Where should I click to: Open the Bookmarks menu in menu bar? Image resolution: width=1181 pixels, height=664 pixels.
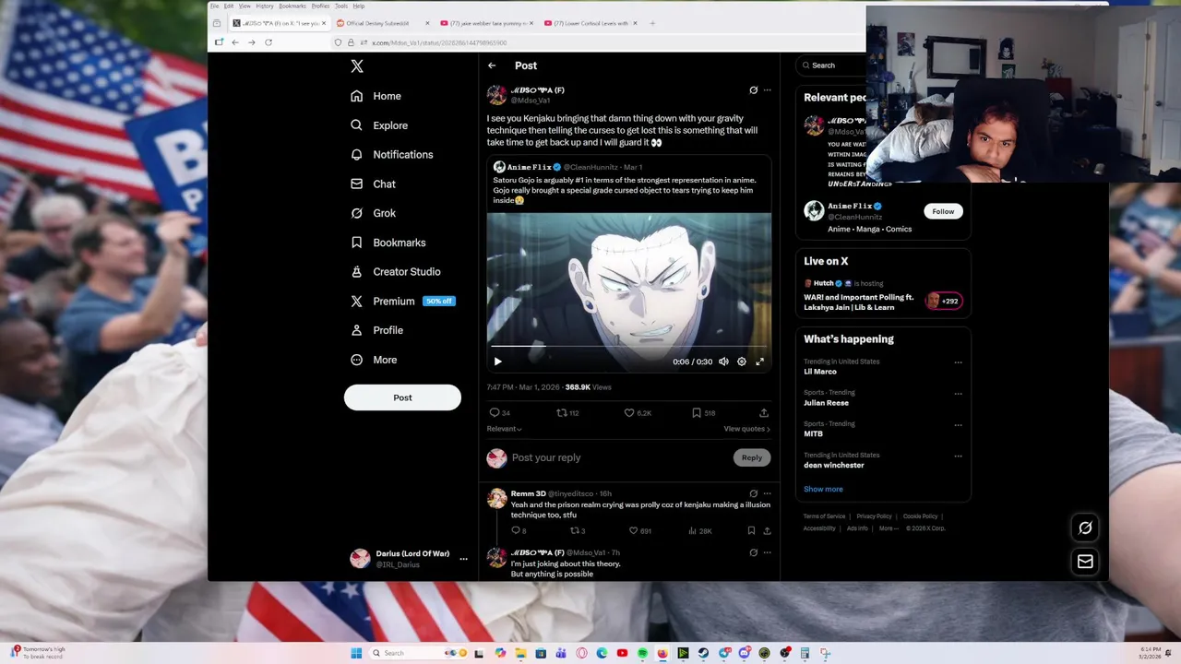click(292, 6)
